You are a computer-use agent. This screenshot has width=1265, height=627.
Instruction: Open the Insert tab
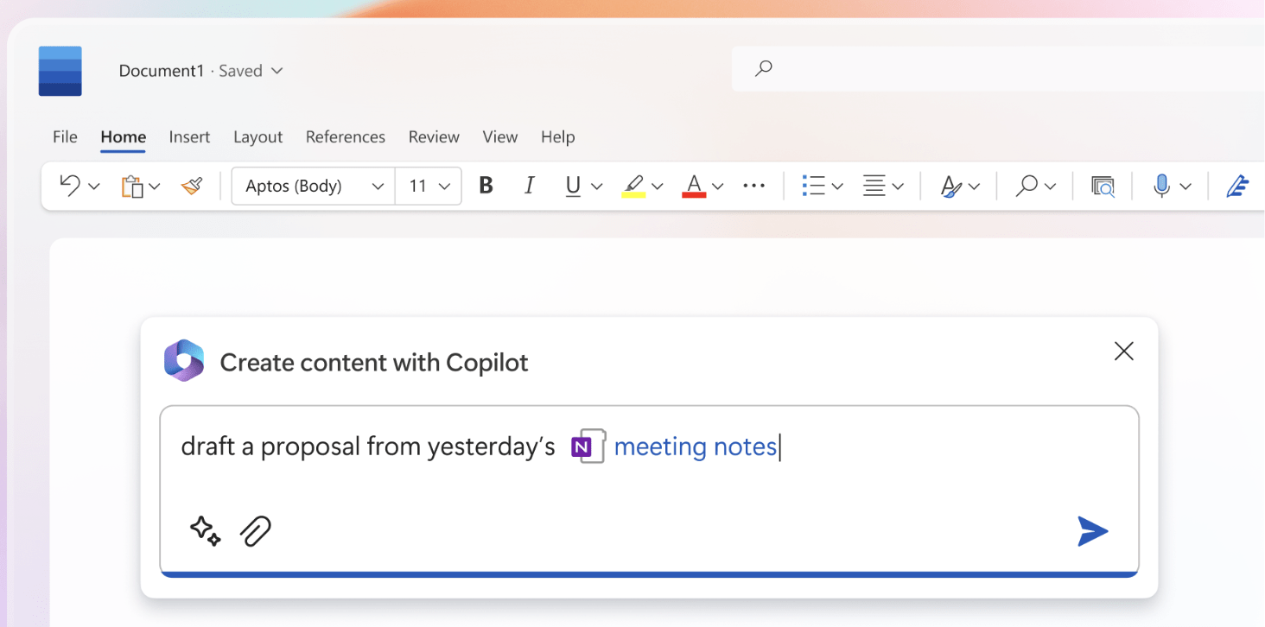click(x=189, y=136)
